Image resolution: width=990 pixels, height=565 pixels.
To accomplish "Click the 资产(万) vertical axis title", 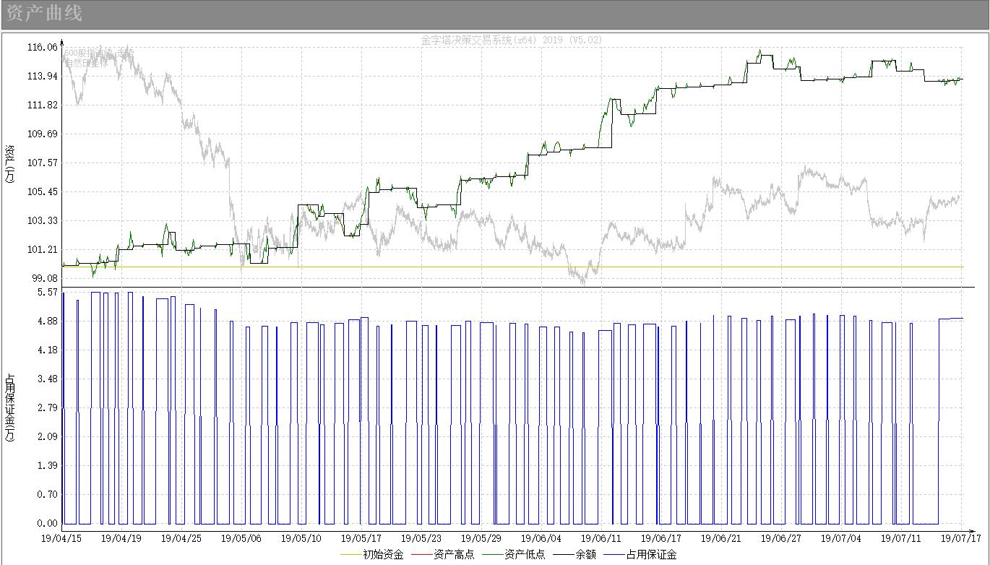I will [x=10, y=163].
